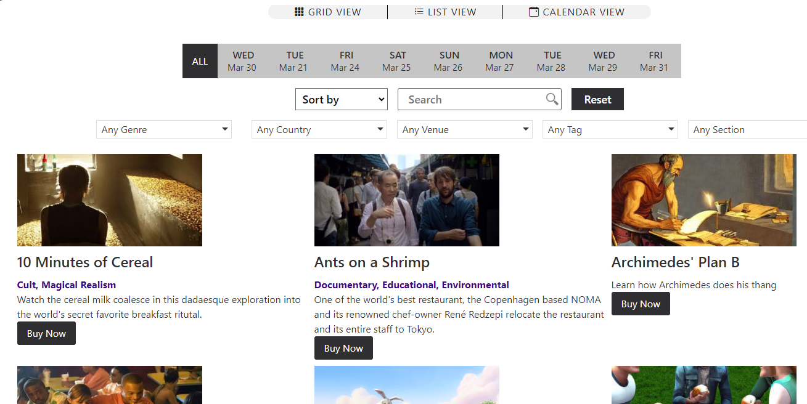The image size is (807, 404).
Task: Open Ants on a Shrimp title
Action: 372,262
